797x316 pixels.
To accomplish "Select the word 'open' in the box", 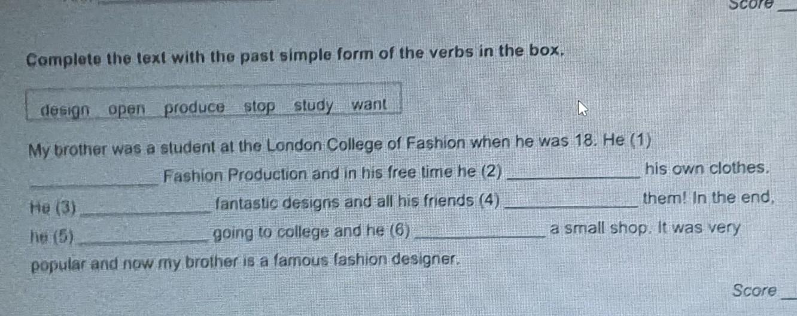I will 127,110.
